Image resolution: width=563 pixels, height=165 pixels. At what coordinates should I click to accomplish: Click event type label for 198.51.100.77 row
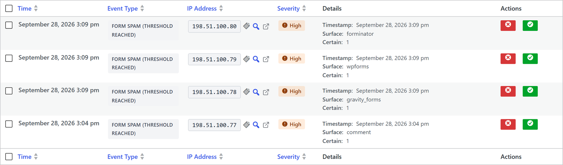(x=143, y=129)
